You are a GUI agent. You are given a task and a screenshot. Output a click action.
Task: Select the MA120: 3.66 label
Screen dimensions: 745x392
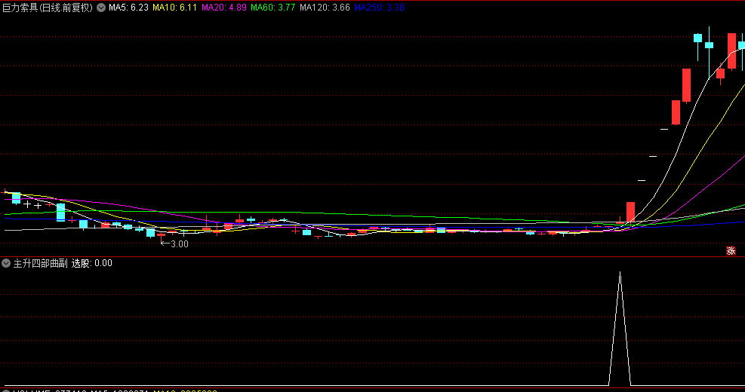click(x=325, y=8)
